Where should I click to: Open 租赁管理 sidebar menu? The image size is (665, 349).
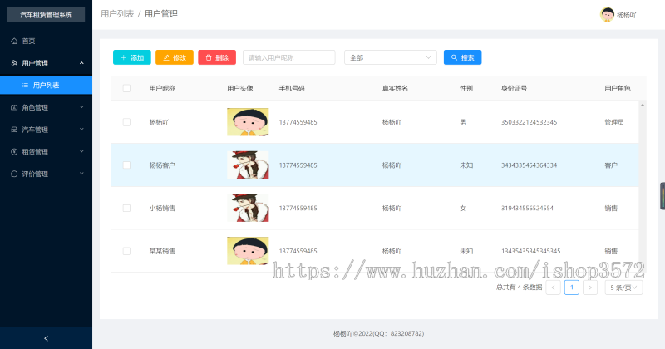[46, 152]
